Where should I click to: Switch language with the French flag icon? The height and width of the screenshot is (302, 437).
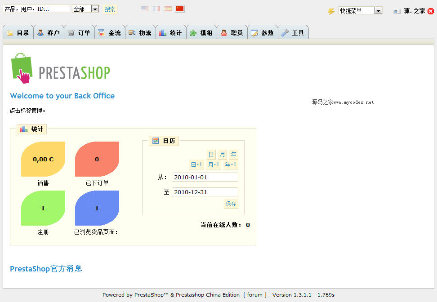point(156,9)
